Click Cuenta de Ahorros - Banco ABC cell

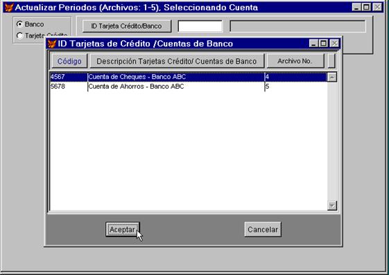point(176,87)
